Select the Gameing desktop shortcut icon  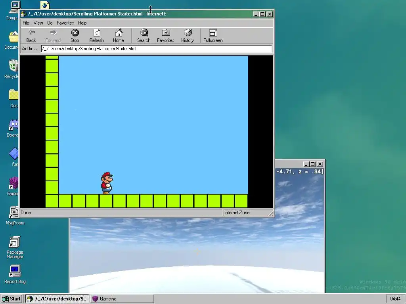click(x=13, y=186)
